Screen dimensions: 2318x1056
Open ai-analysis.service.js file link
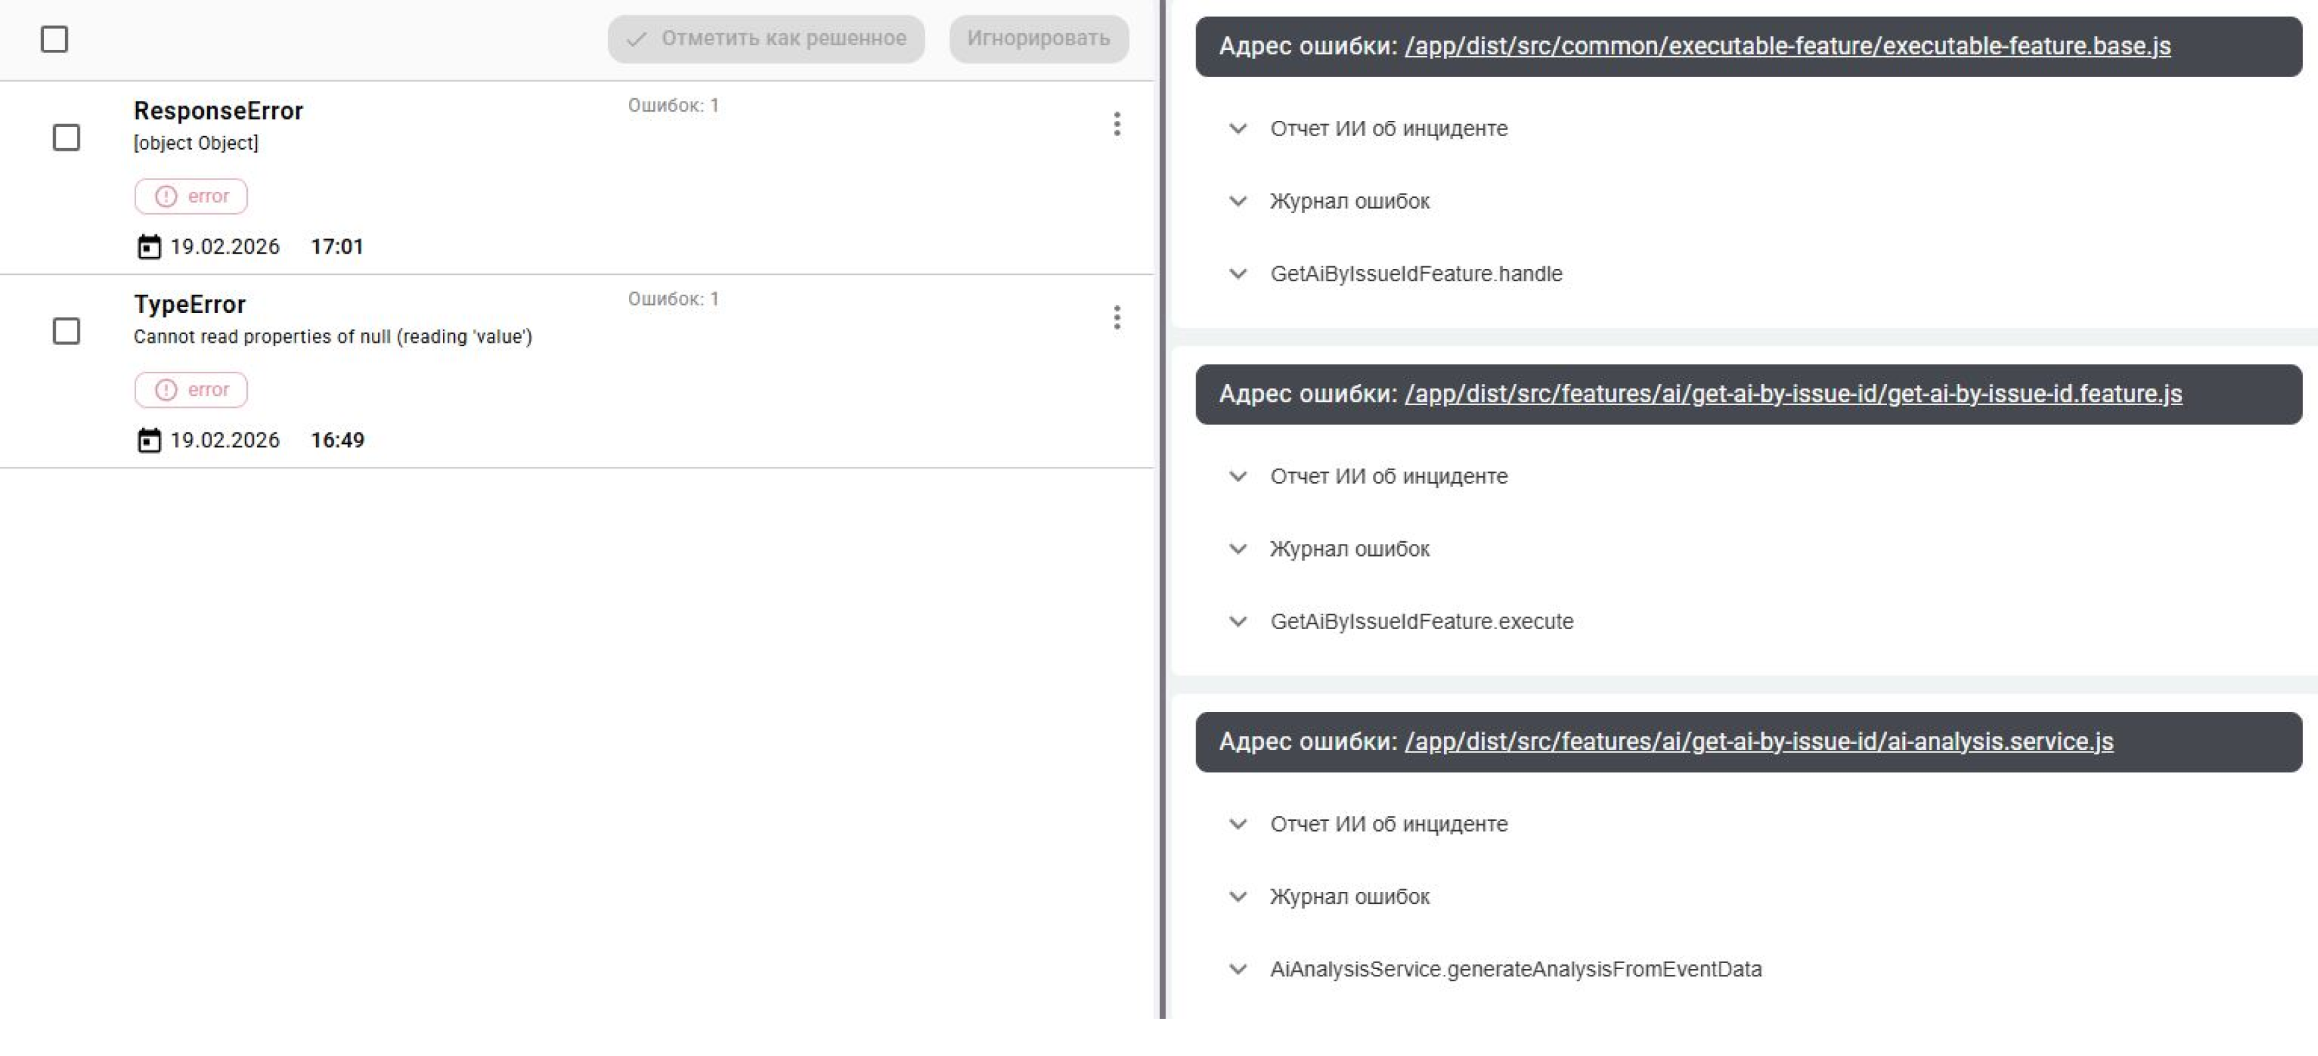click(x=1758, y=741)
